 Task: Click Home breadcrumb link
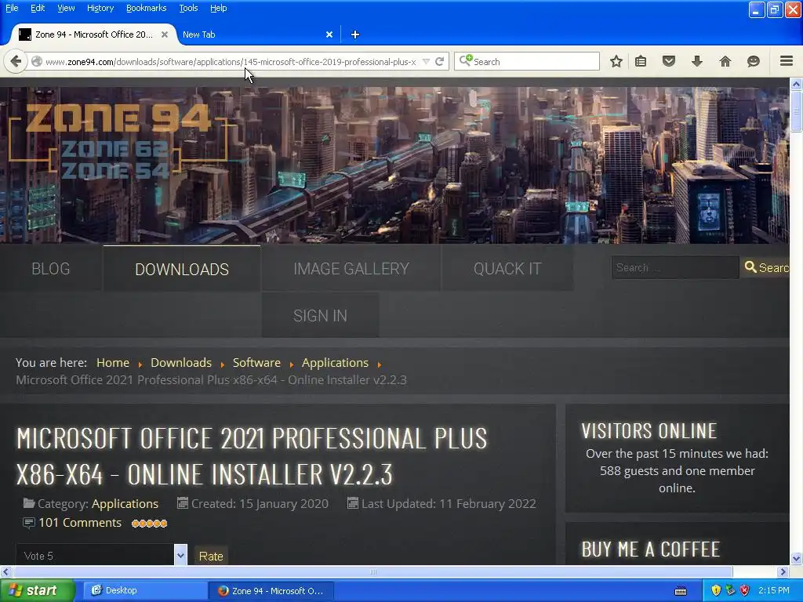coord(113,362)
